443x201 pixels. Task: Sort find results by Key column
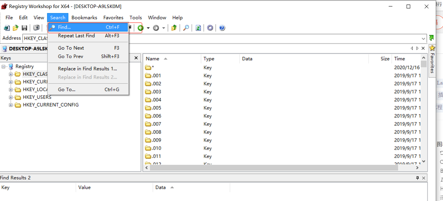pos(38,188)
